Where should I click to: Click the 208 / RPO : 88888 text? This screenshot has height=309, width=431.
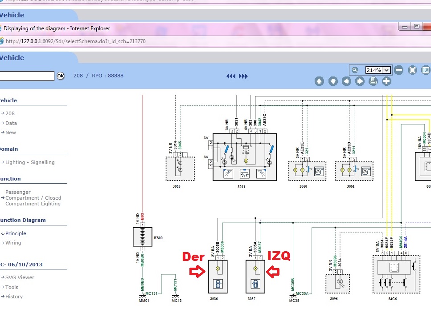click(x=99, y=76)
